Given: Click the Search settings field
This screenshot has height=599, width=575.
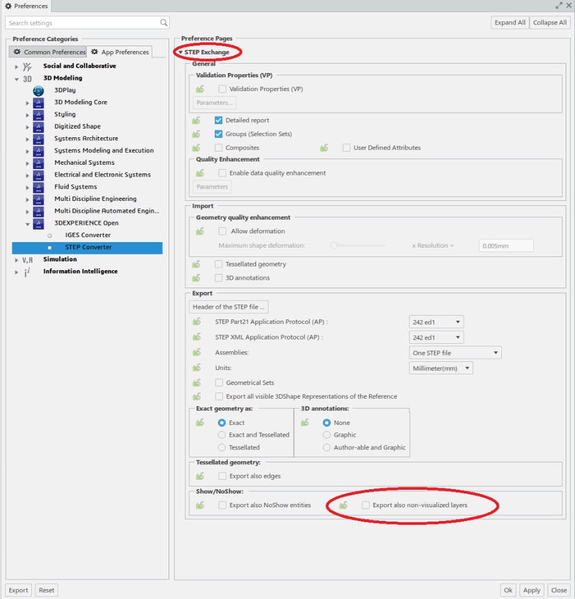Looking at the screenshot, I should pyautogui.click(x=87, y=23).
